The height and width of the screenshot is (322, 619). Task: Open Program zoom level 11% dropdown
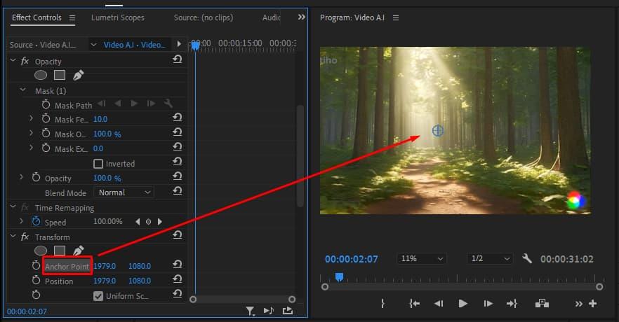click(422, 258)
